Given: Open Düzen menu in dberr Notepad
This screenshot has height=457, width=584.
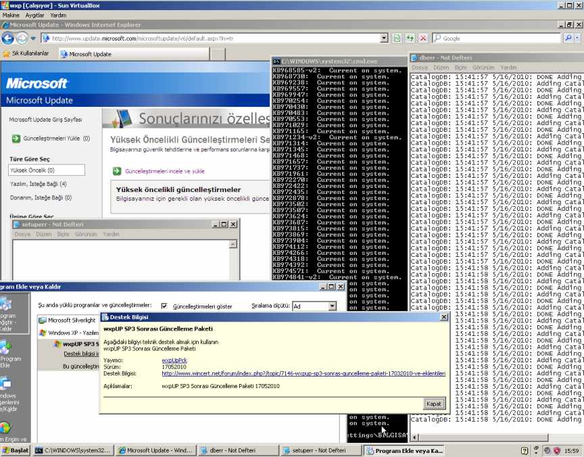Looking at the screenshot, I should [x=441, y=68].
